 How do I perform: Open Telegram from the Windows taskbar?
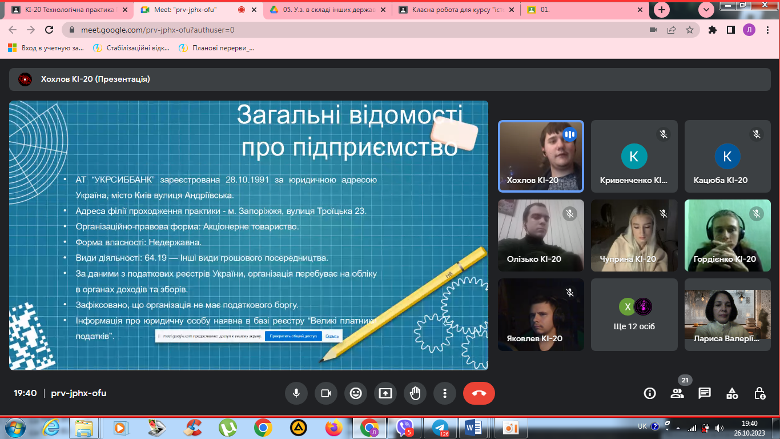point(440,427)
